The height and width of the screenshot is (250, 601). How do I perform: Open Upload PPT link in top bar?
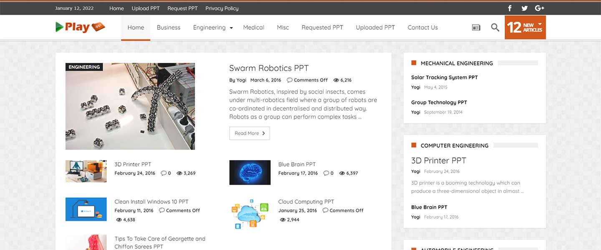tap(146, 8)
